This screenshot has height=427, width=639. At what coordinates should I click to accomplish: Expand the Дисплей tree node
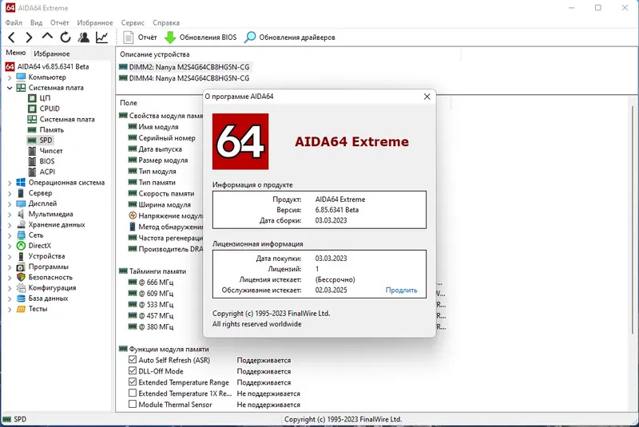[10, 204]
